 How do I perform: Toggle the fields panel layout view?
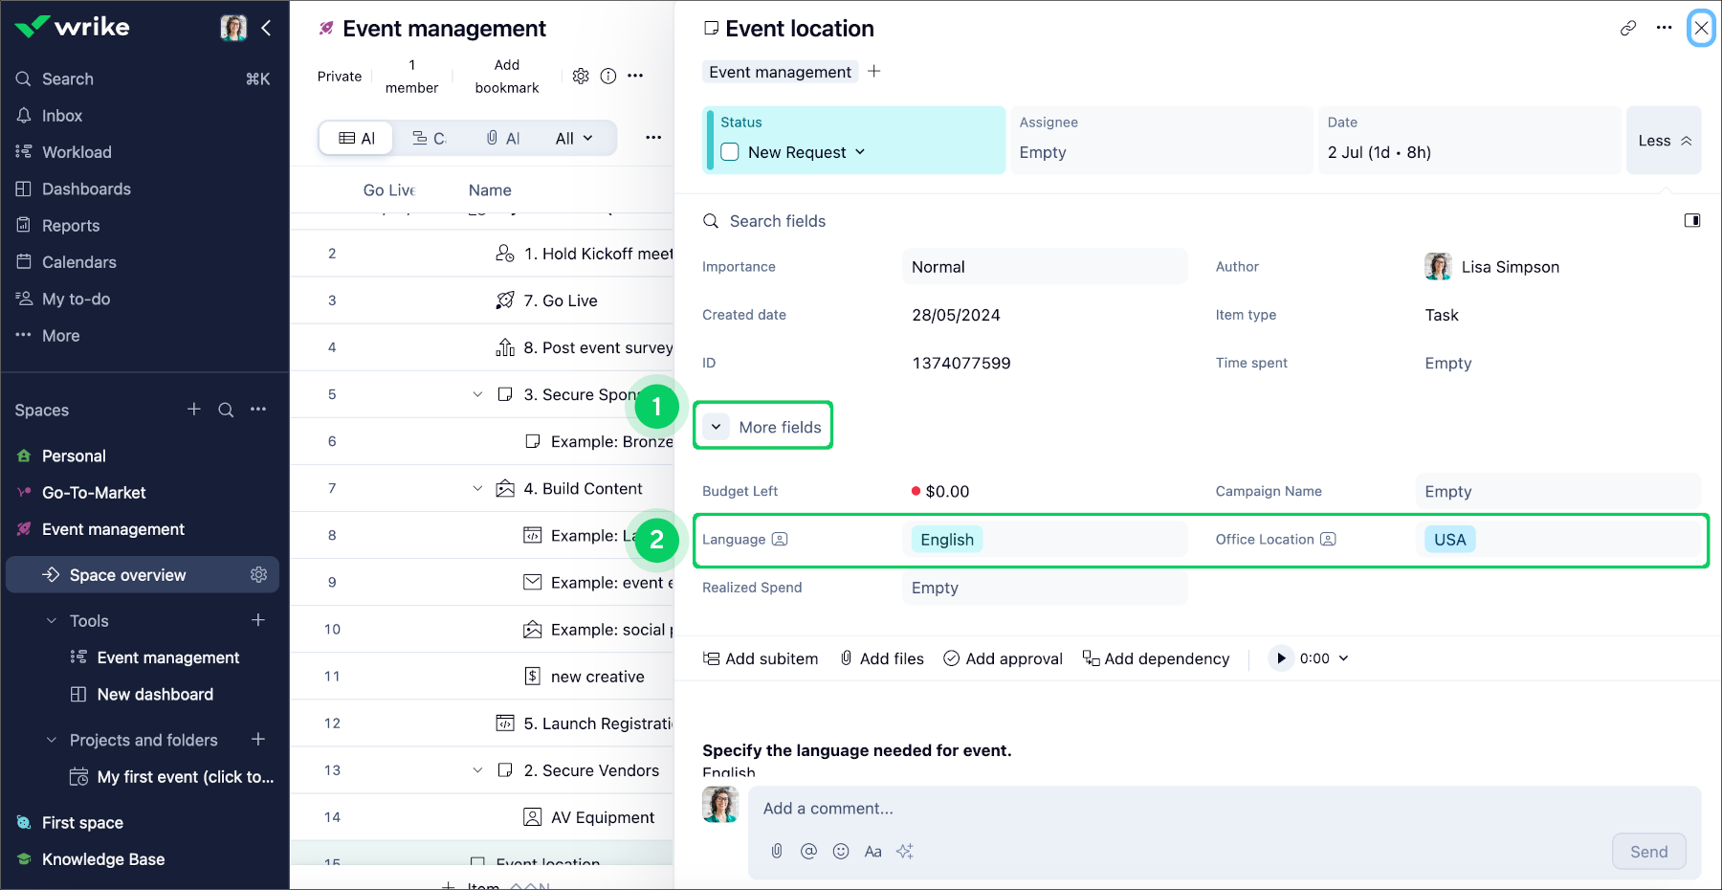point(1691,220)
